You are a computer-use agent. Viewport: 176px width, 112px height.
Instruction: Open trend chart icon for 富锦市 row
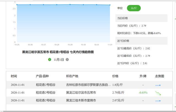point(158,101)
